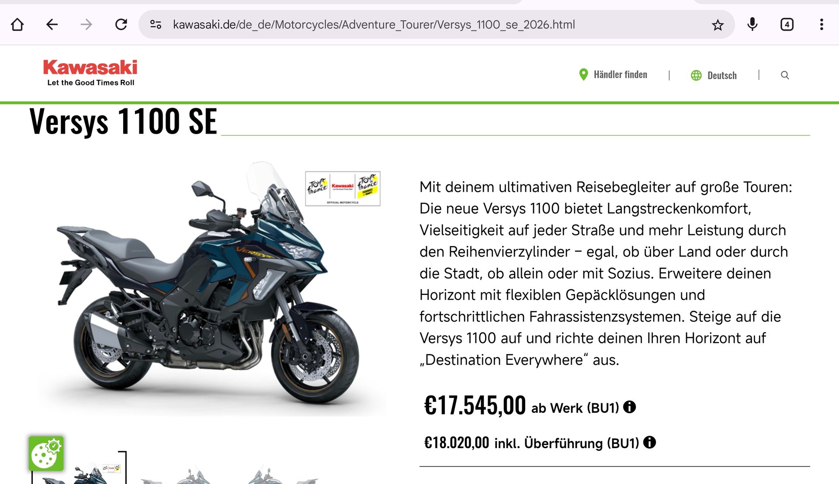The image size is (839, 484).
Task: Click the forward navigation arrow
Action: (x=87, y=24)
